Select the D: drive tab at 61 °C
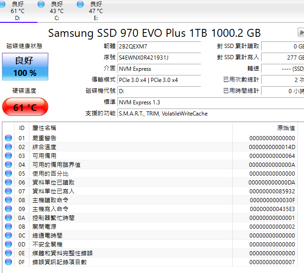The height and width of the screenshot is (273, 304). pos(17,11)
